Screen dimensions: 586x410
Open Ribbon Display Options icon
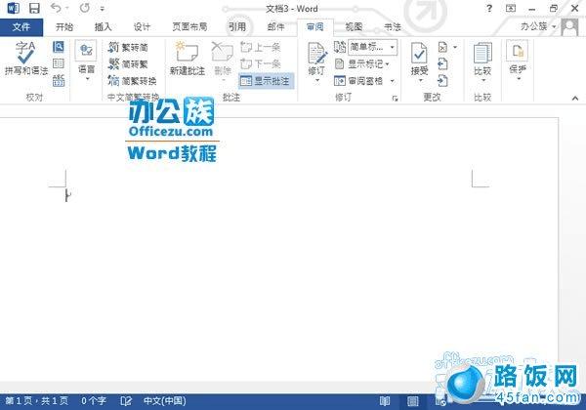[x=511, y=8]
